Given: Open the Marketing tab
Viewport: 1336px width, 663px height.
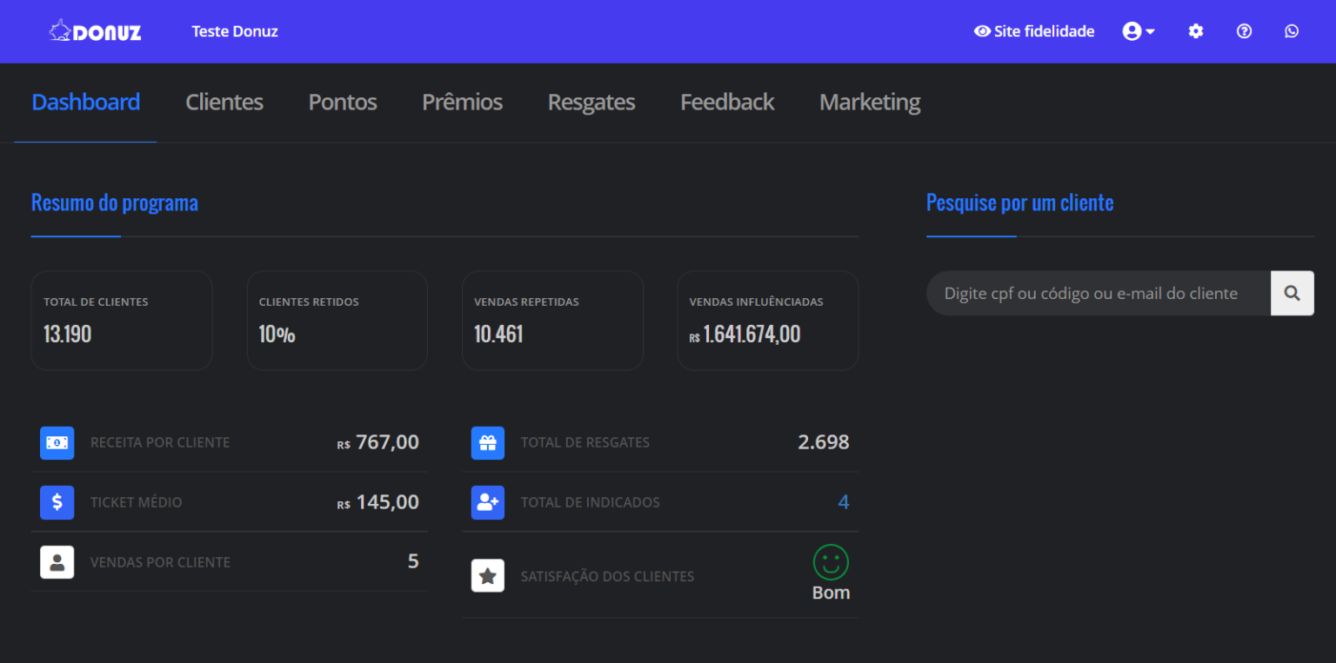Looking at the screenshot, I should [x=869, y=102].
